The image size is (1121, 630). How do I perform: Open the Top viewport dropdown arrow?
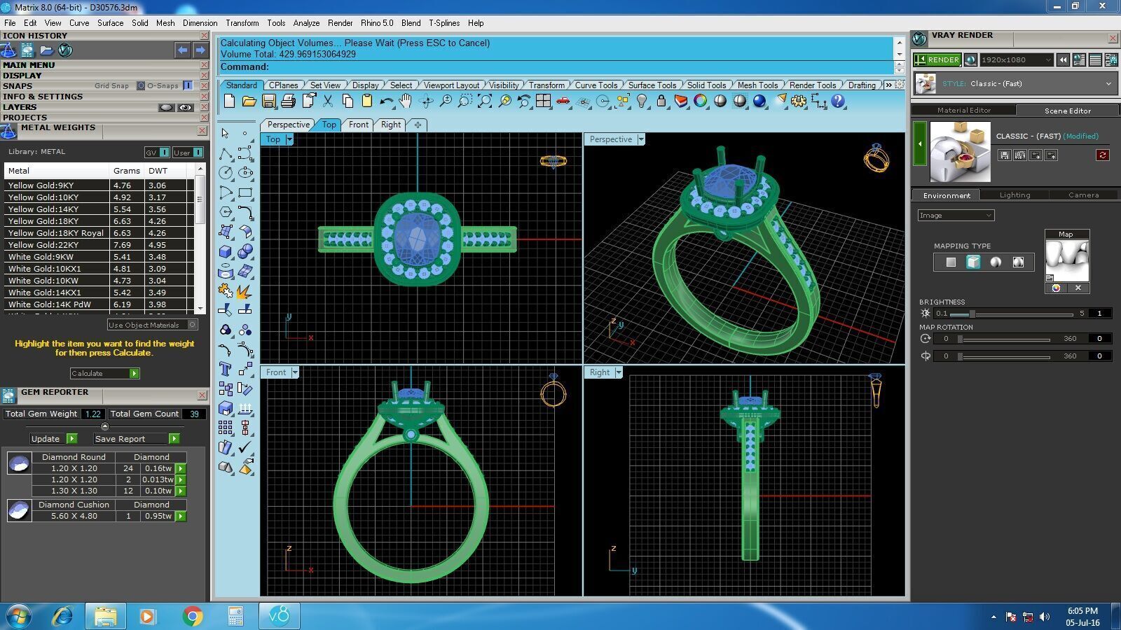coord(289,139)
